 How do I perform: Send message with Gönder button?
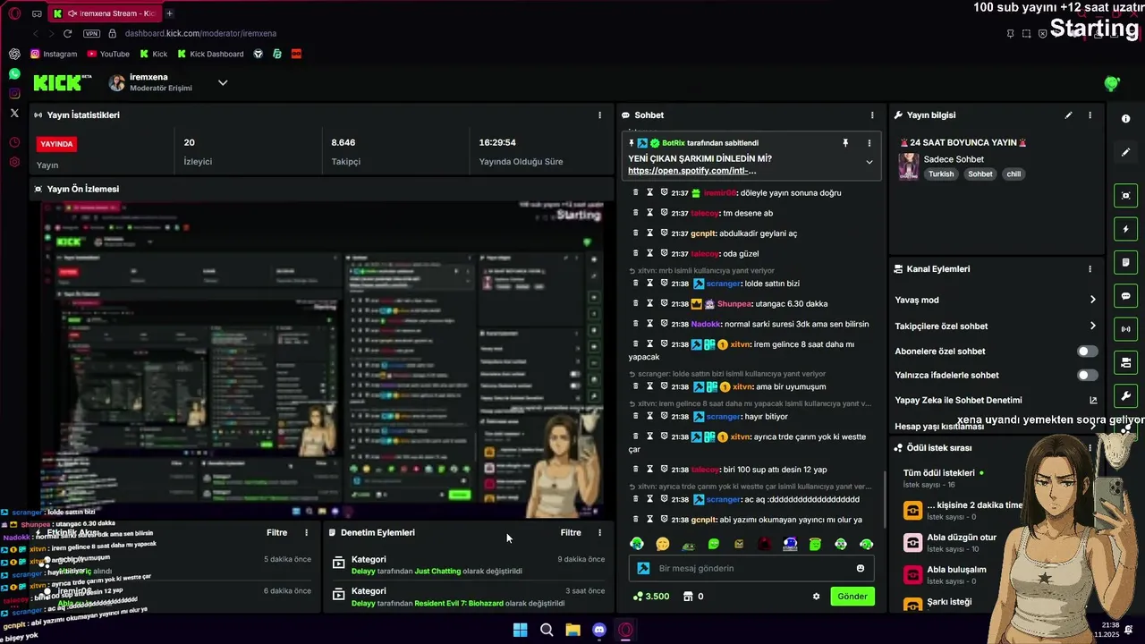pyautogui.click(x=852, y=597)
